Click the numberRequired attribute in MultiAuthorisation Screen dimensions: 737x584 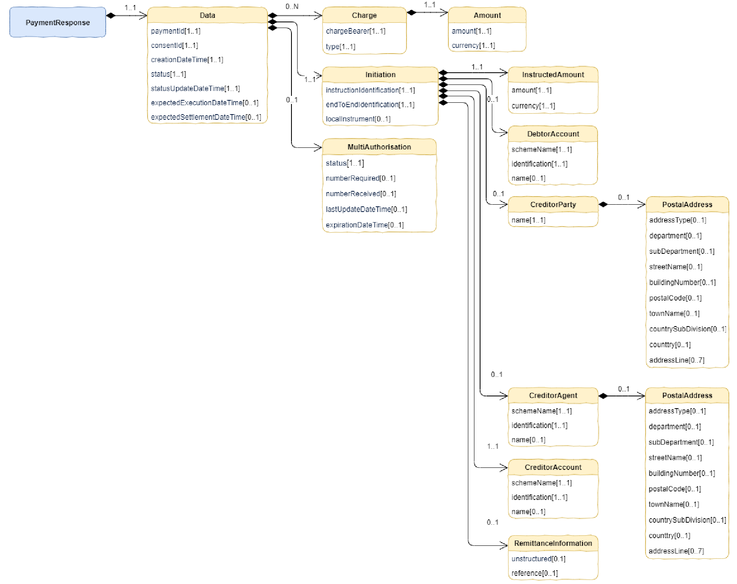(x=360, y=178)
